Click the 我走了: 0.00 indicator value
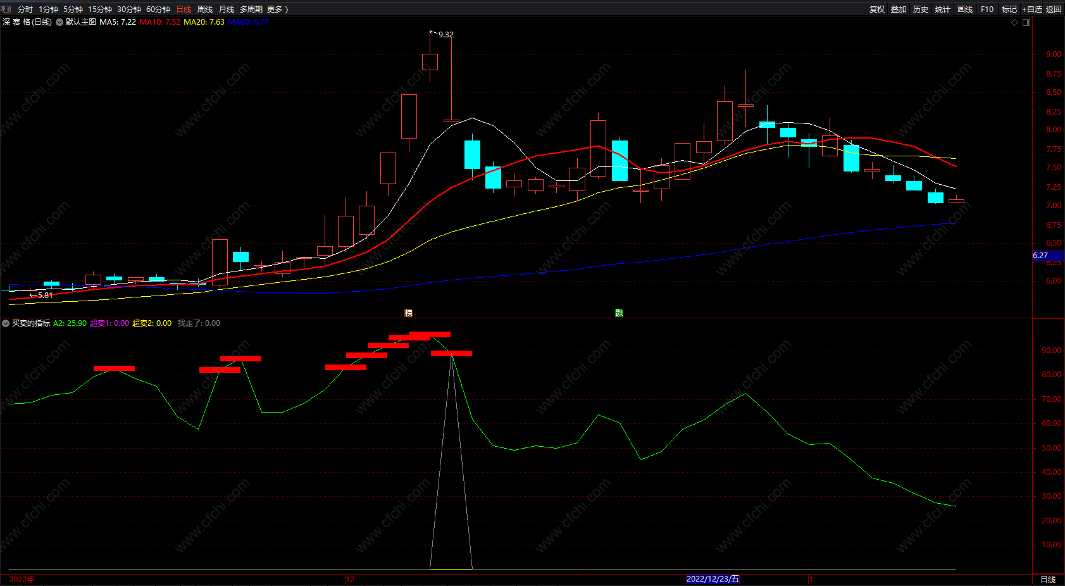Viewport: 1065px width, 586px height. (199, 323)
